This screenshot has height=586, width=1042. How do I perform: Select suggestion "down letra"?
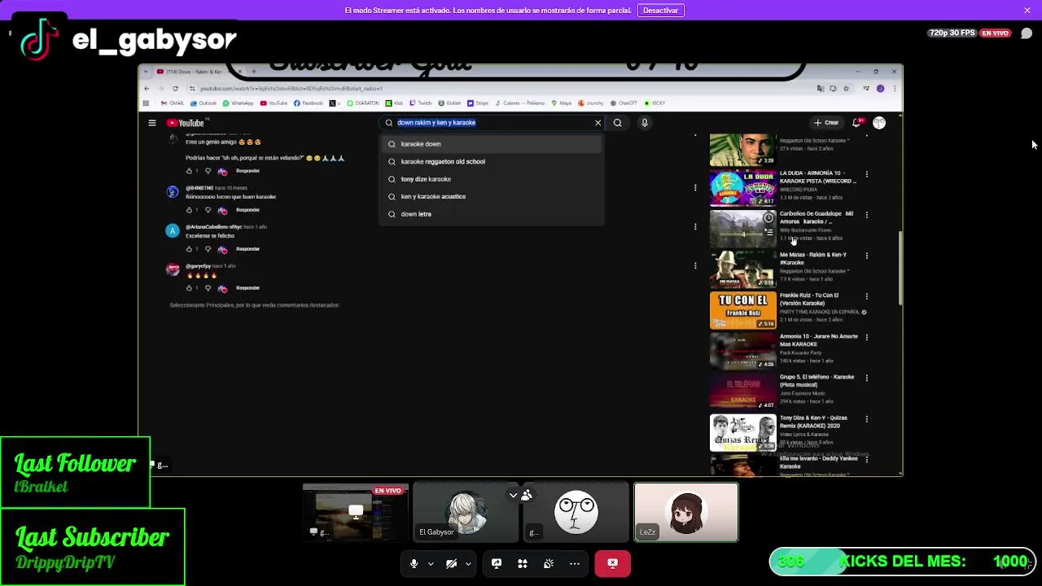(492, 214)
